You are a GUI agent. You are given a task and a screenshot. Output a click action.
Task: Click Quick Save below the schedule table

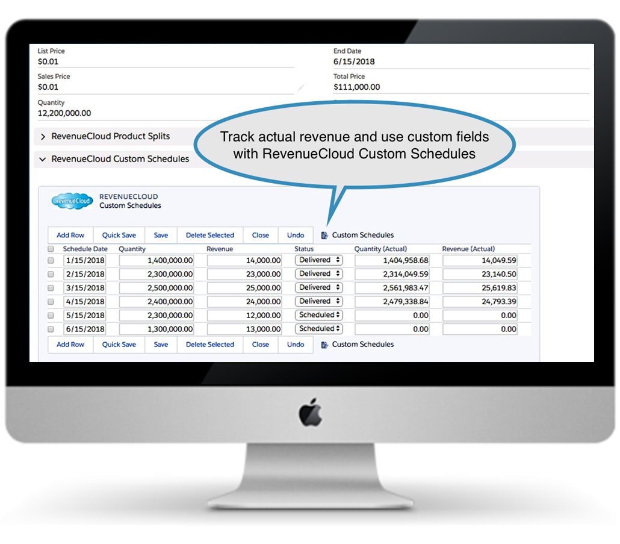[119, 345]
